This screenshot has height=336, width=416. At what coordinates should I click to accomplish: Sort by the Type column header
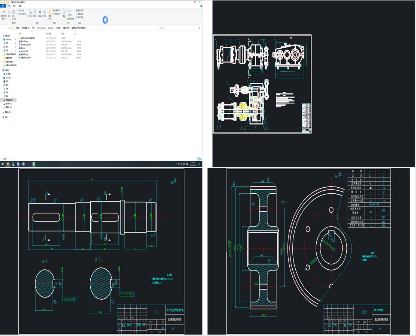pyautogui.click(x=63, y=34)
